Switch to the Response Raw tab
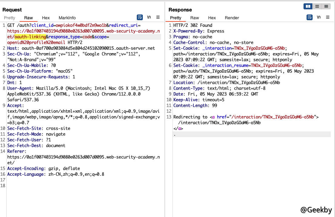 [x=195, y=18]
